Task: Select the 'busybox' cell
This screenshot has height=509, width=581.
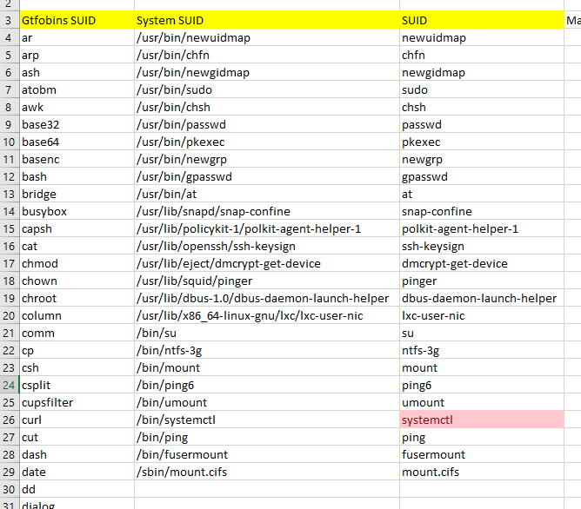Action: pyautogui.click(x=77, y=212)
